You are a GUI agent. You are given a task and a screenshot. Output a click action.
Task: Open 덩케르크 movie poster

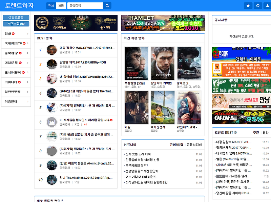click(189, 63)
